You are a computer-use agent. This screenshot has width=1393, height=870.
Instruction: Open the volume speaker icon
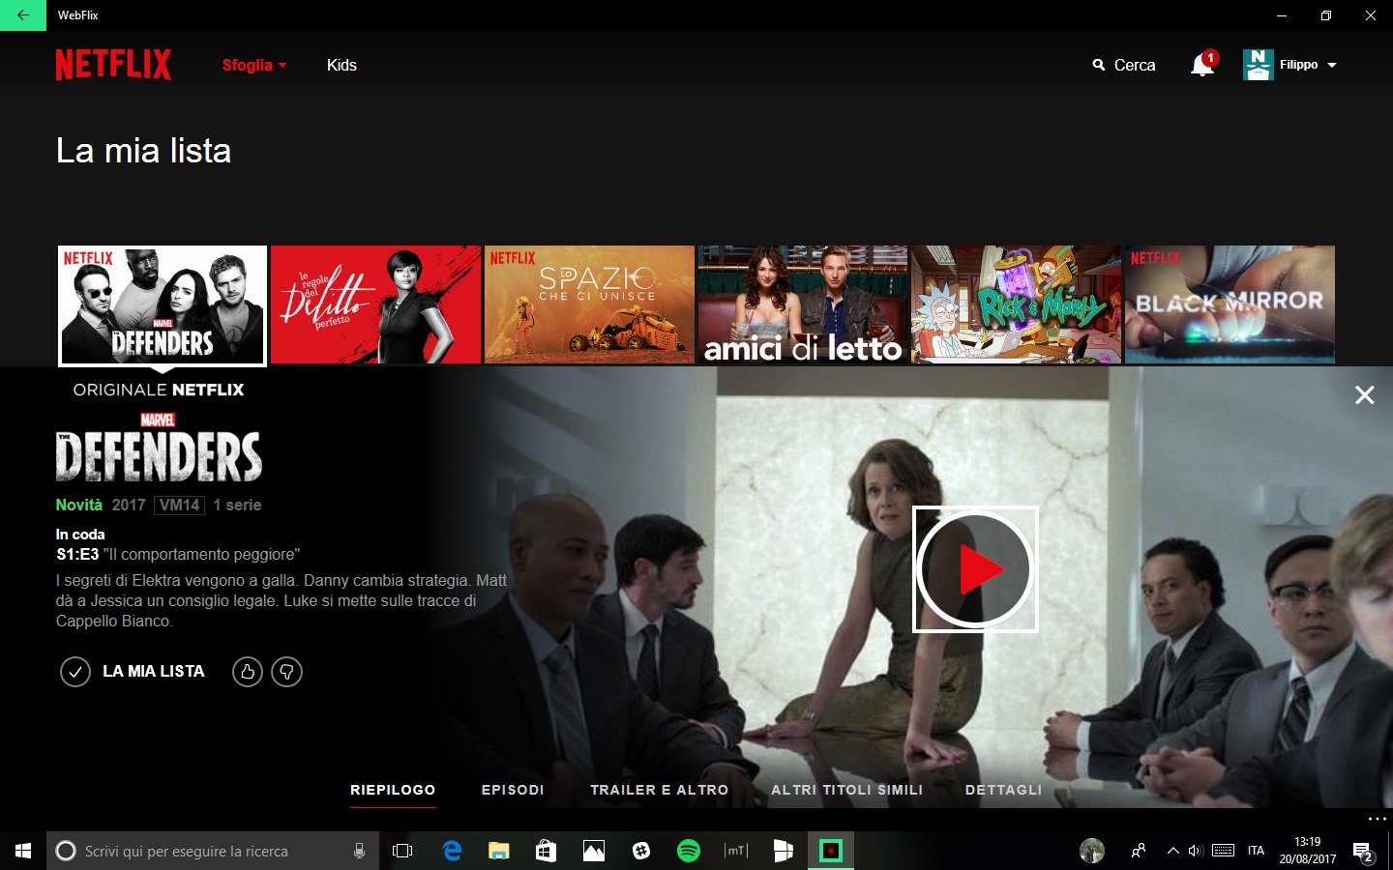(1196, 851)
